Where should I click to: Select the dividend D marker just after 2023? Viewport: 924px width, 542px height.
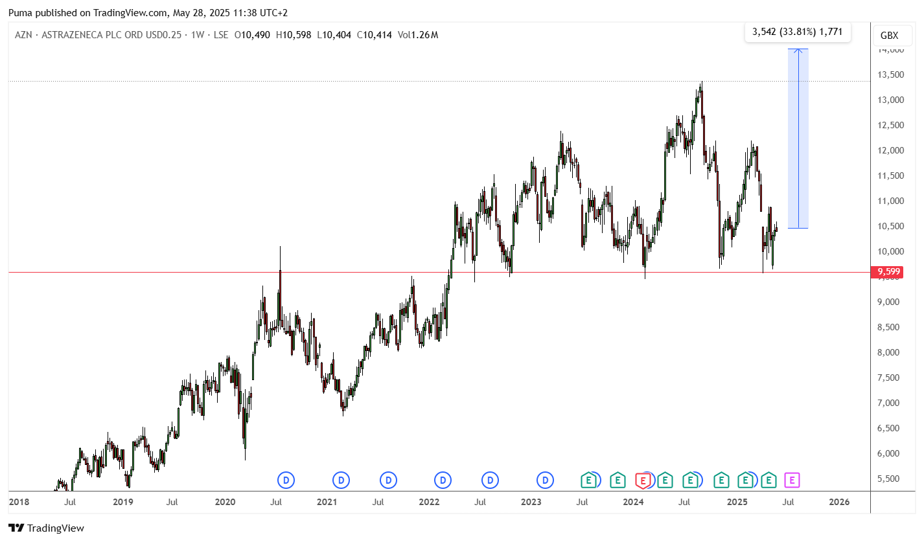click(x=546, y=480)
